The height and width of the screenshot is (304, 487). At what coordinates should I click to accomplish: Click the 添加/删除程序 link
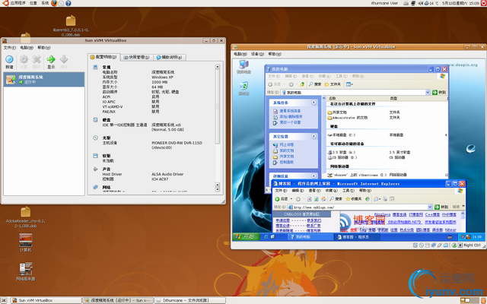(x=291, y=116)
